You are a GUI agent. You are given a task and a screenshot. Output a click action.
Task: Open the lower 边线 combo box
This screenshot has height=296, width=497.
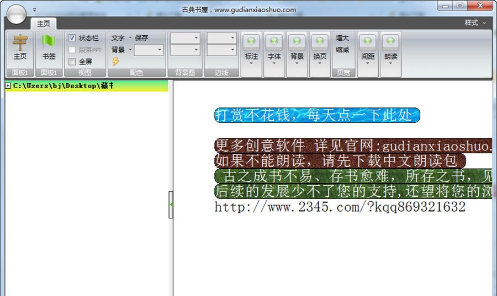222,50
